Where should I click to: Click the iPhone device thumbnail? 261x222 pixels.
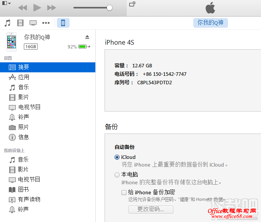click(x=12, y=42)
